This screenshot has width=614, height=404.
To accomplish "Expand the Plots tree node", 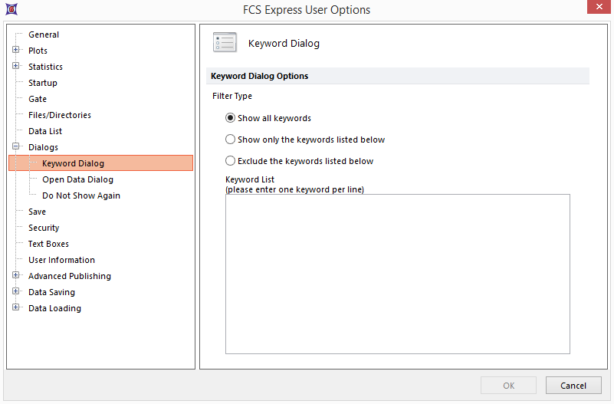I will pyautogui.click(x=16, y=51).
